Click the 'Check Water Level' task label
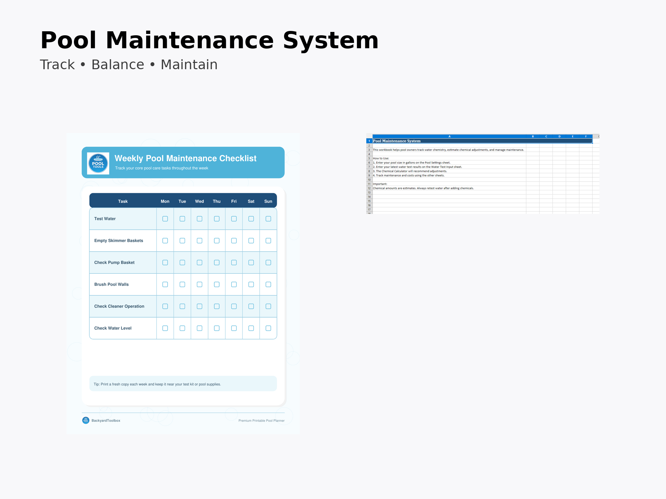Screen dimensions: 666x499 tap(113, 328)
